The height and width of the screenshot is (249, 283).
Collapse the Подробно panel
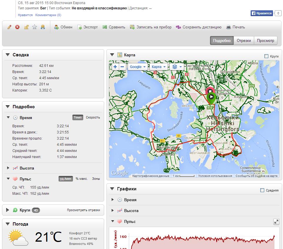(x=8, y=107)
